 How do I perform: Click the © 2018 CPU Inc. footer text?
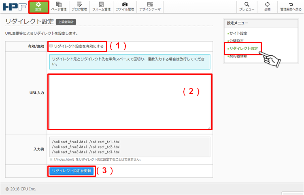(21, 189)
